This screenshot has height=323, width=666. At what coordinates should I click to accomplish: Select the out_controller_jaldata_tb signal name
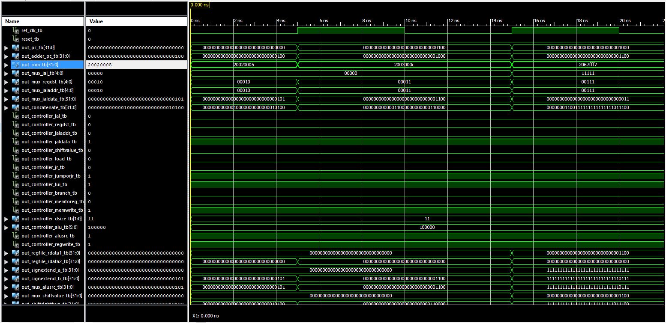49,142
